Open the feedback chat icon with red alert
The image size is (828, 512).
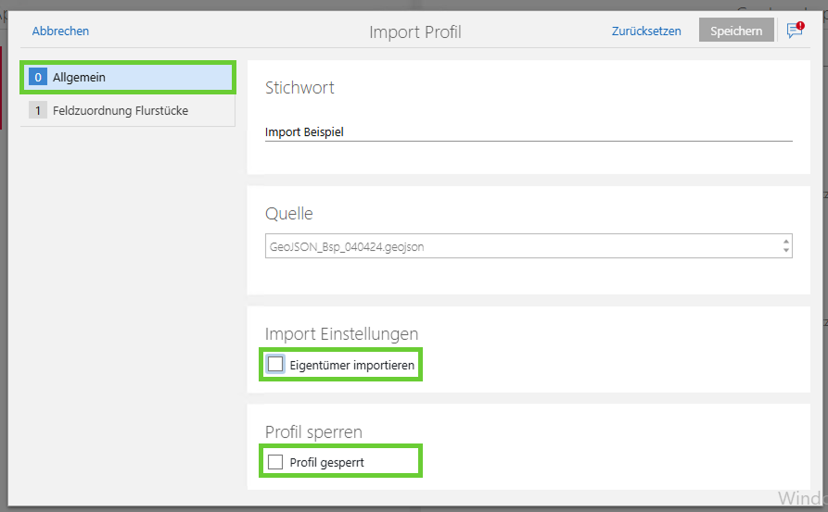796,30
